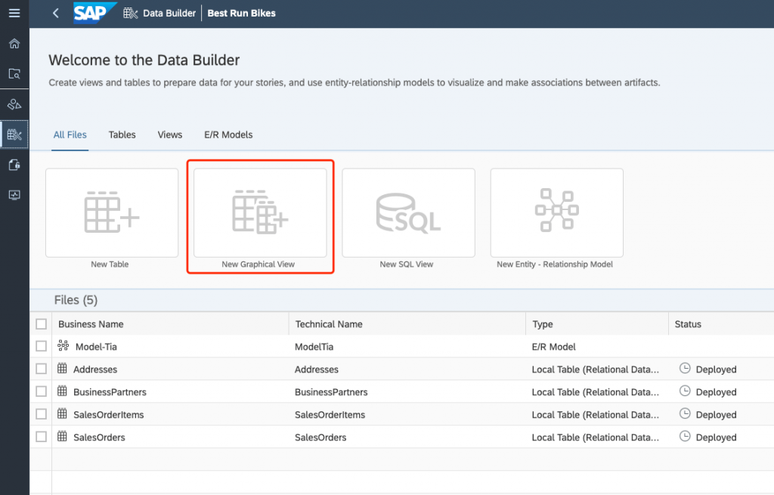Image resolution: width=774 pixels, height=495 pixels.
Task: Open the Data Access Controls sidebar icon
Action: [x=14, y=165]
